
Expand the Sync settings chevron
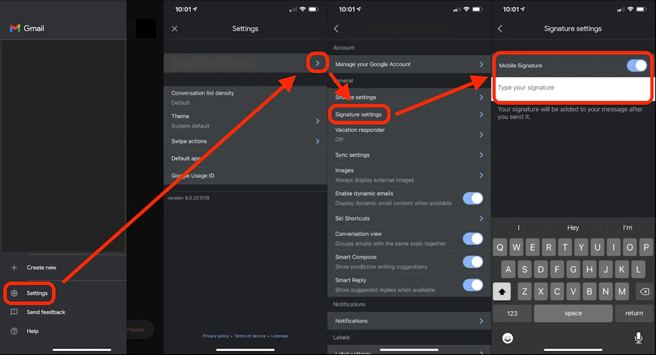point(481,155)
